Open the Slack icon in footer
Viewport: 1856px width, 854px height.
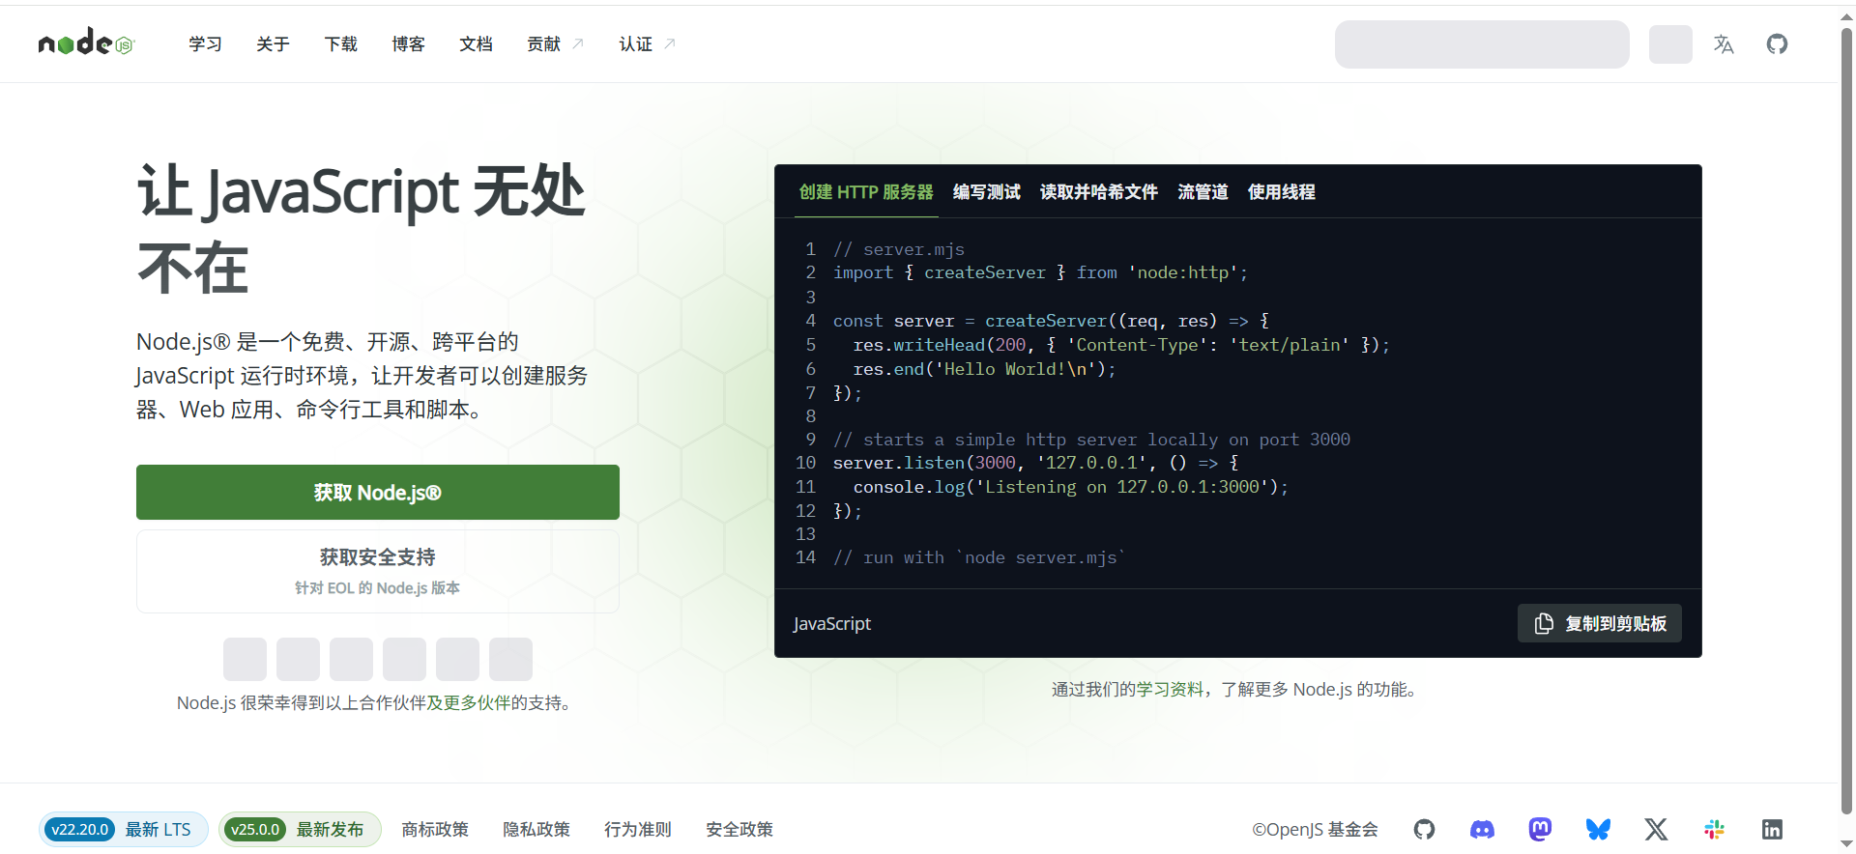pos(1714,829)
